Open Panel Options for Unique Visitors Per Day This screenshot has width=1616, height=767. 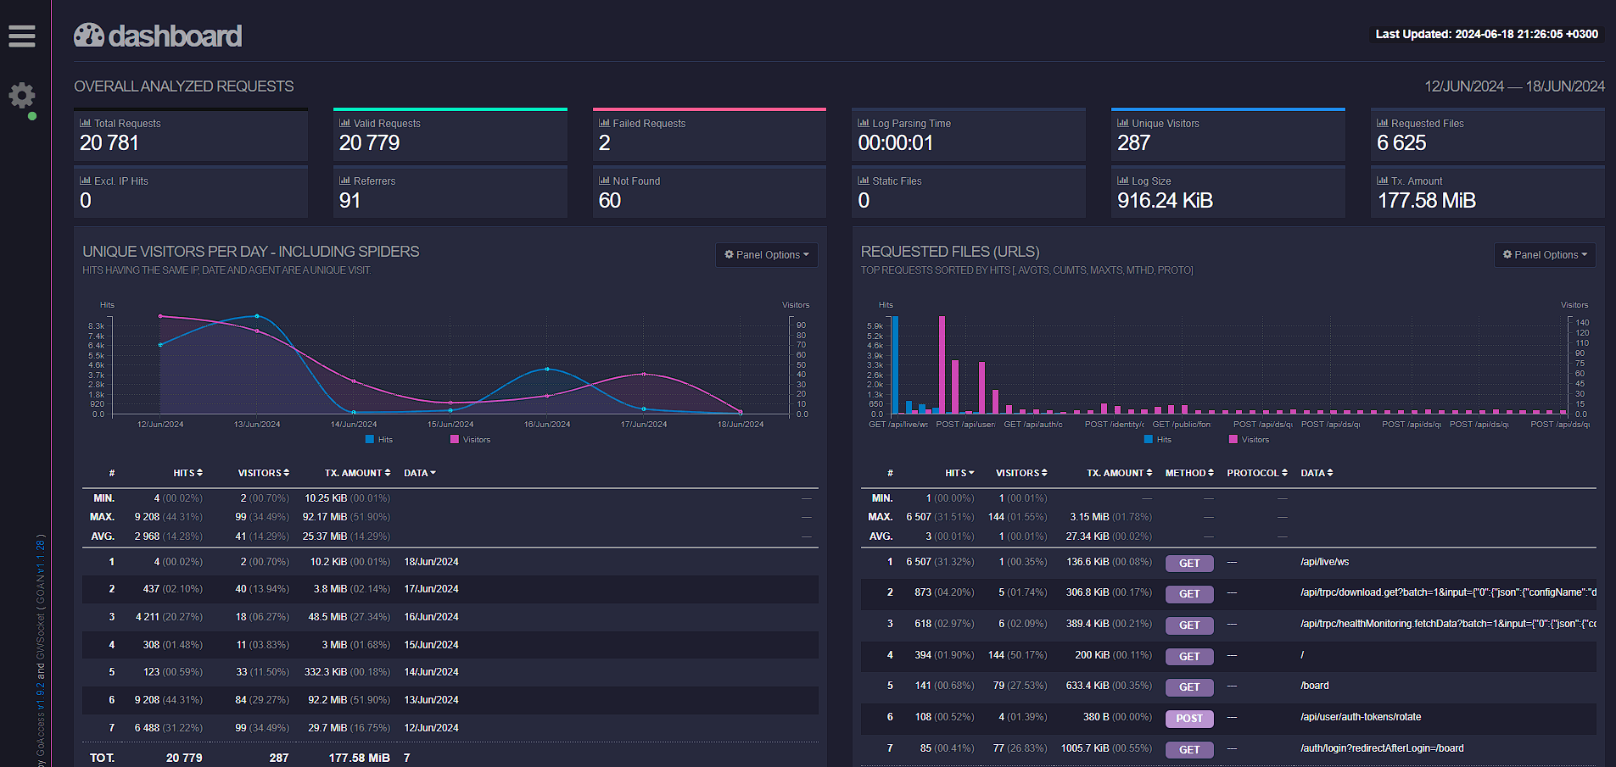[765, 254]
